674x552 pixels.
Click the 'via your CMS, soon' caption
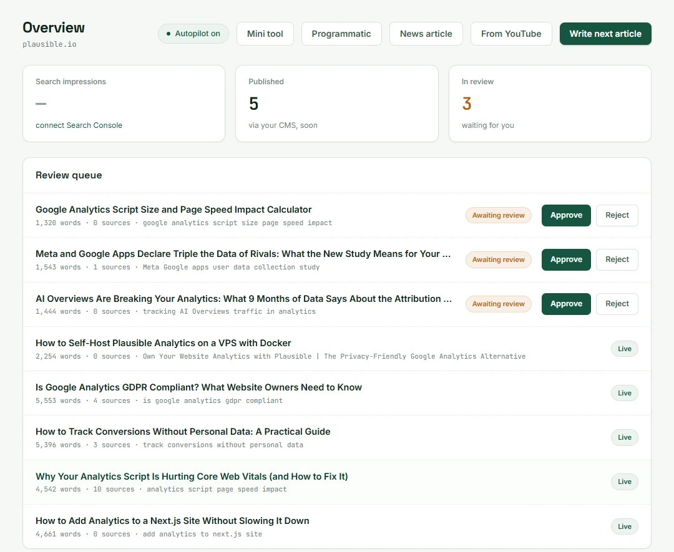click(283, 125)
